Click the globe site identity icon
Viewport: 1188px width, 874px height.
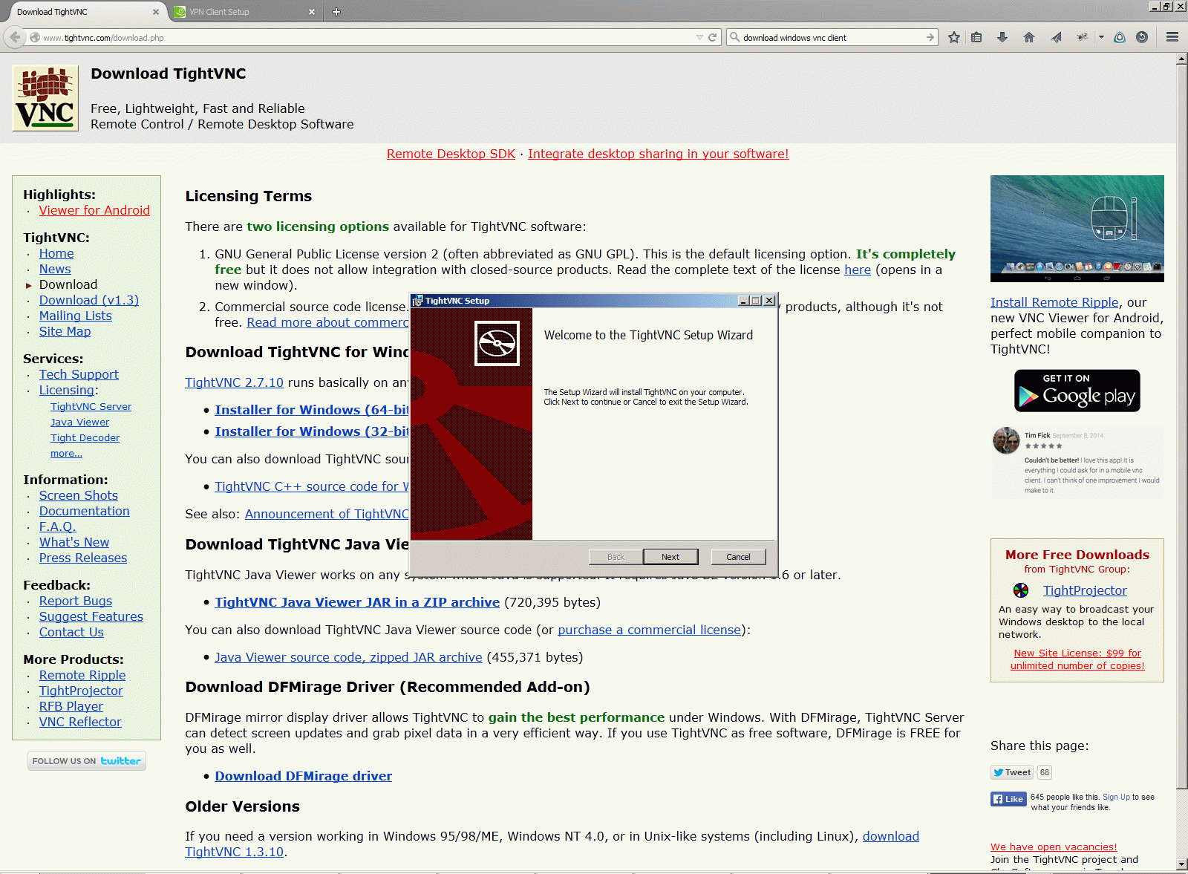click(35, 37)
